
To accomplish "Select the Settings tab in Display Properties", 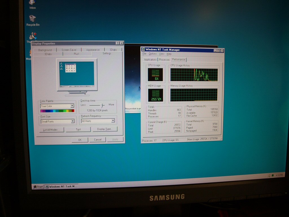I will [x=107, y=53].
